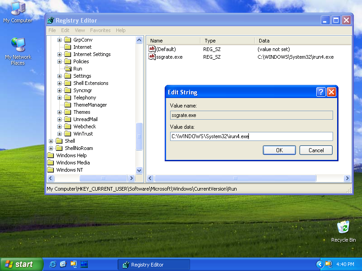Click the GrpConv folder icon

[67, 40]
